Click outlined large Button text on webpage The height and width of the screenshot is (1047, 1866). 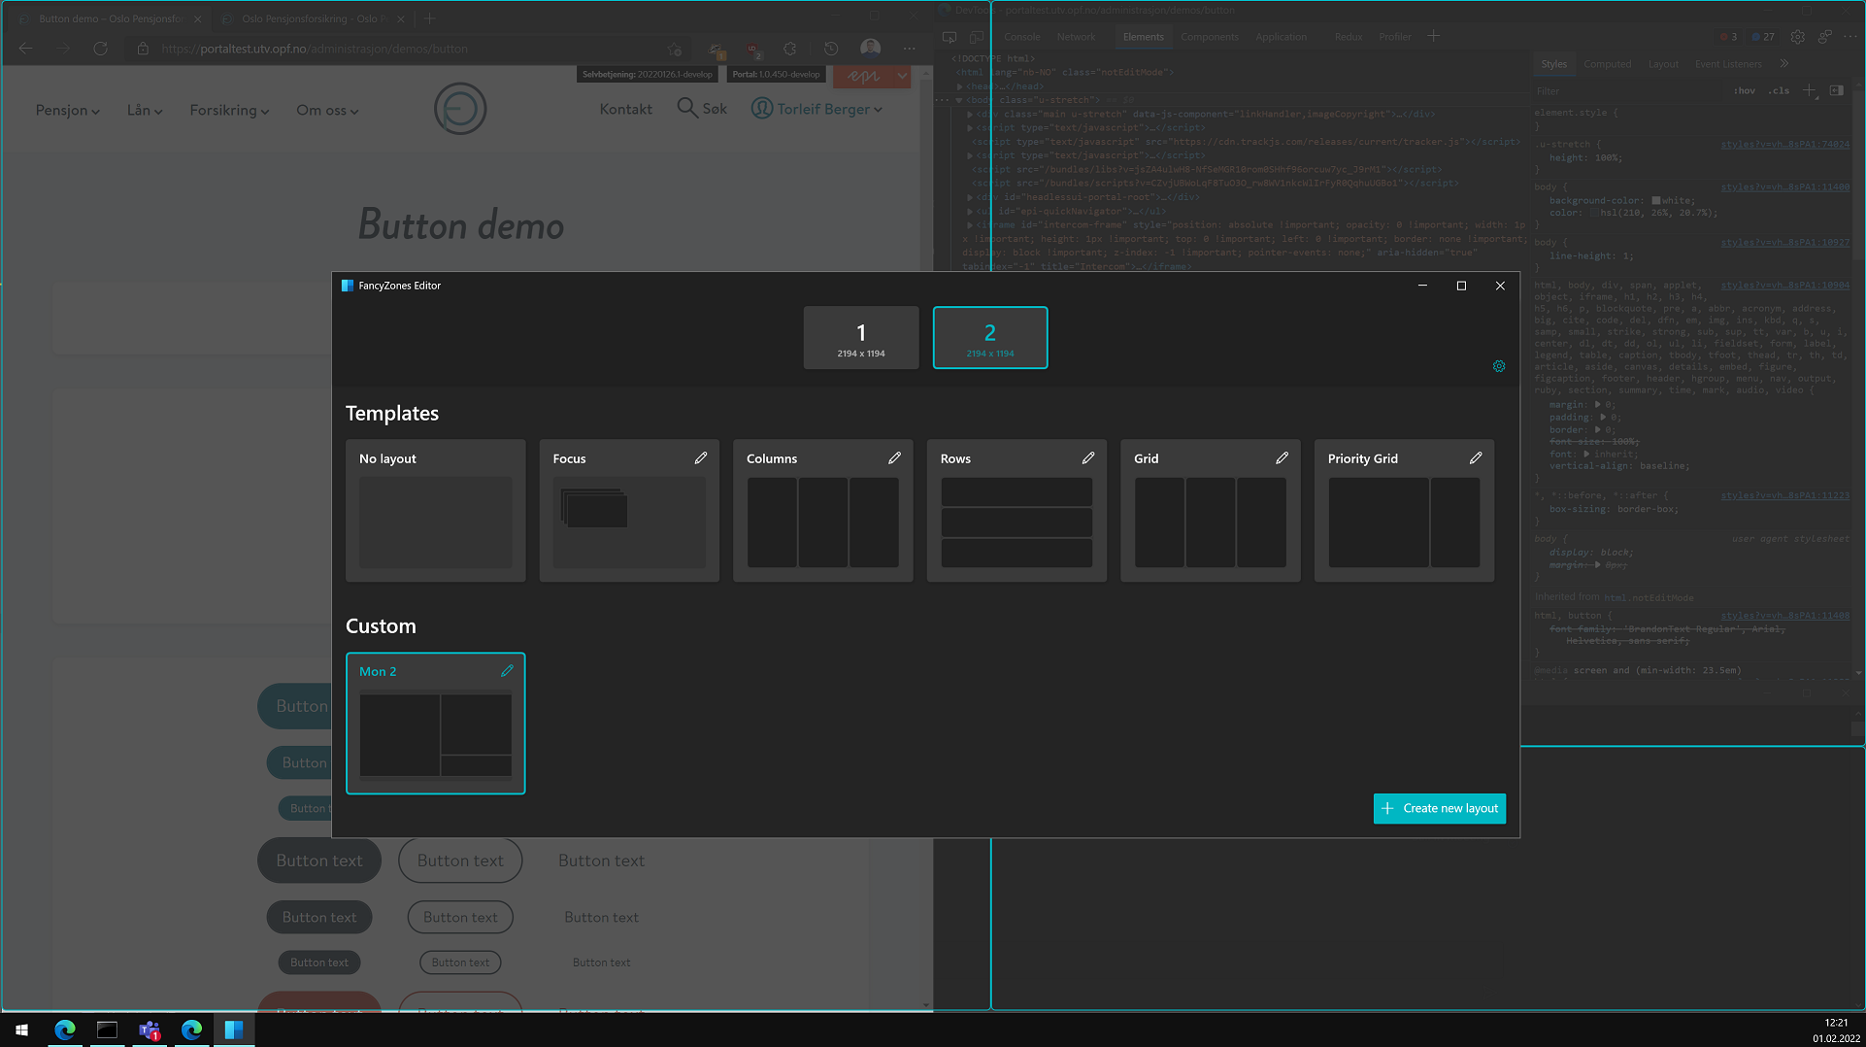pos(460,861)
